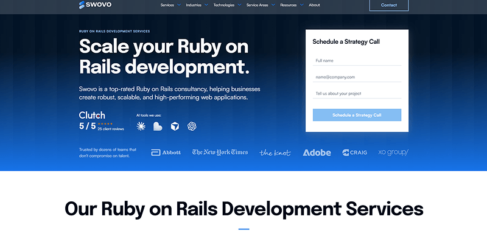Submit the Schedule a Strategy Call button
Viewport: 487px width, 233px height.
pyautogui.click(x=357, y=115)
